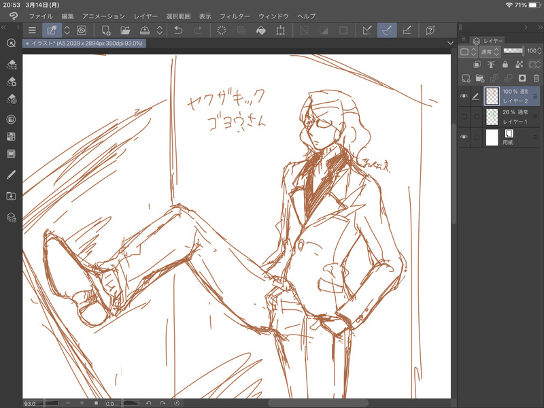
Task: Toggle Lock Transparent Pixels icon
Action: click(519, 64)
